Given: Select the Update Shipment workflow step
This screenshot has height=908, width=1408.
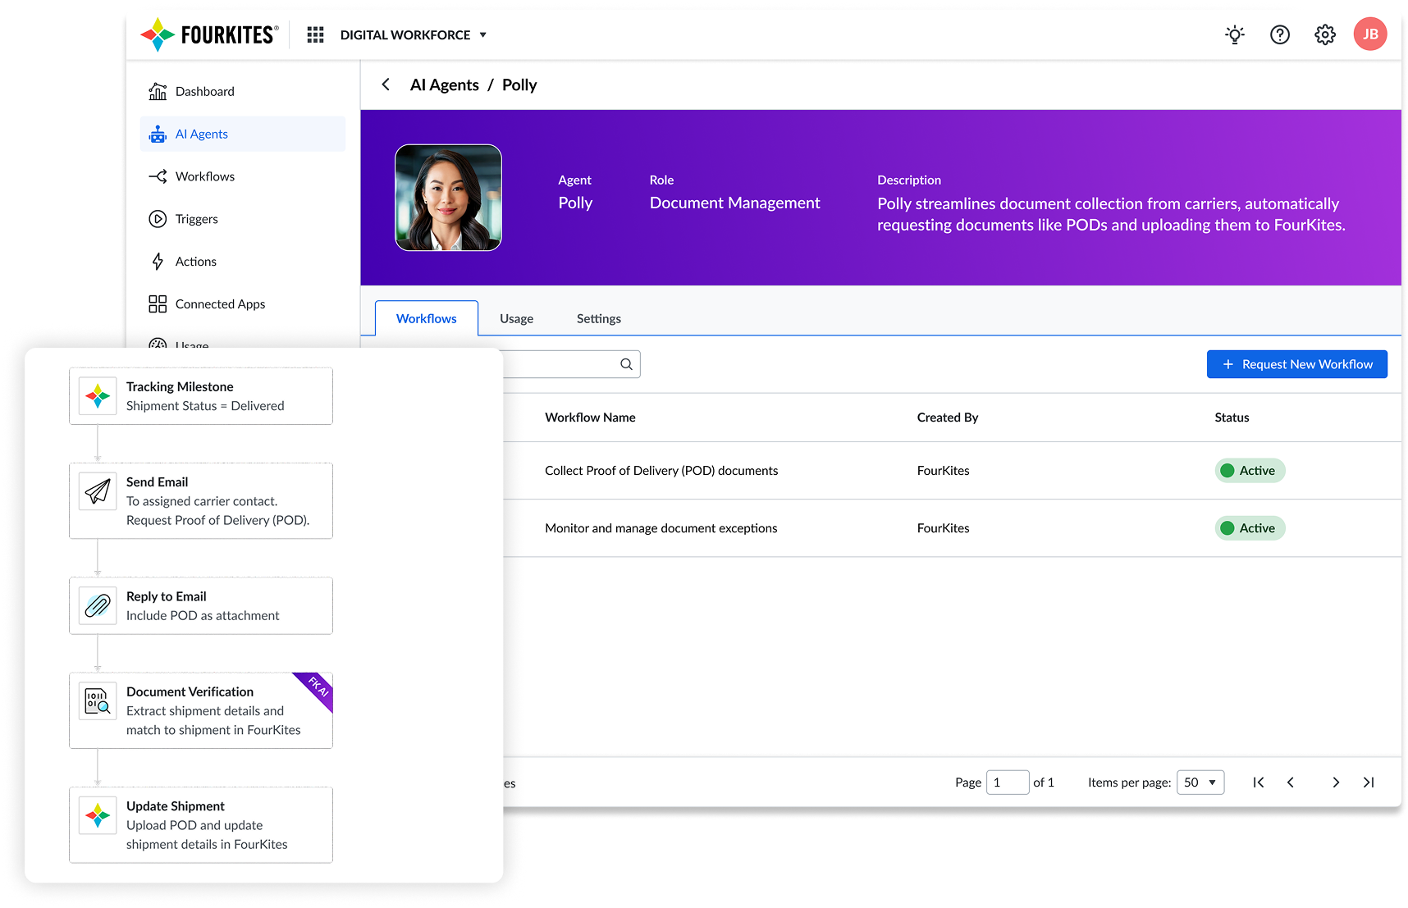Looking at the screenshot, I should (201, 825).
